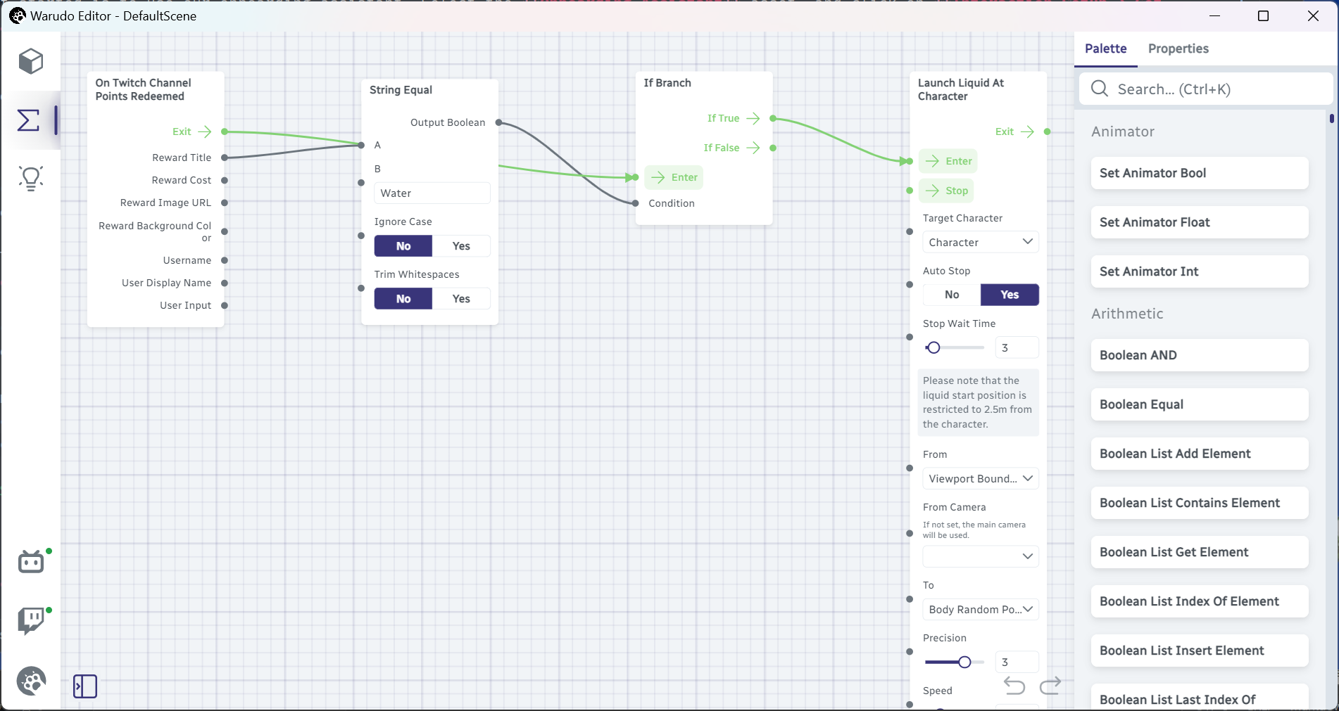Screen dimensions: 1339x711
Task: Open the lightbulb icon in sidebar
Action: click(31, 178)
